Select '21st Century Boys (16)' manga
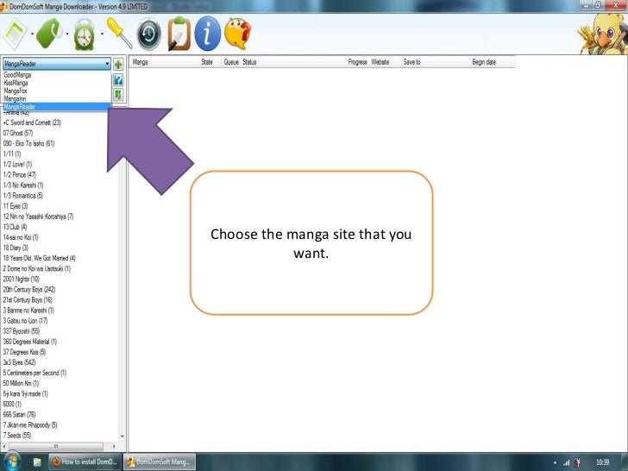The image size is (628, 471). click(28, 299)
